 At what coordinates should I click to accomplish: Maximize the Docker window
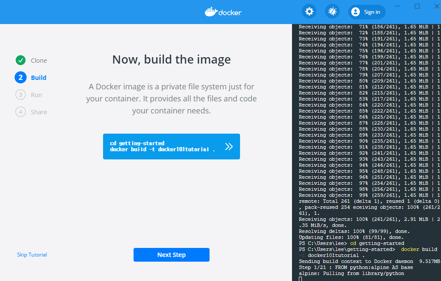click(417, 6)
